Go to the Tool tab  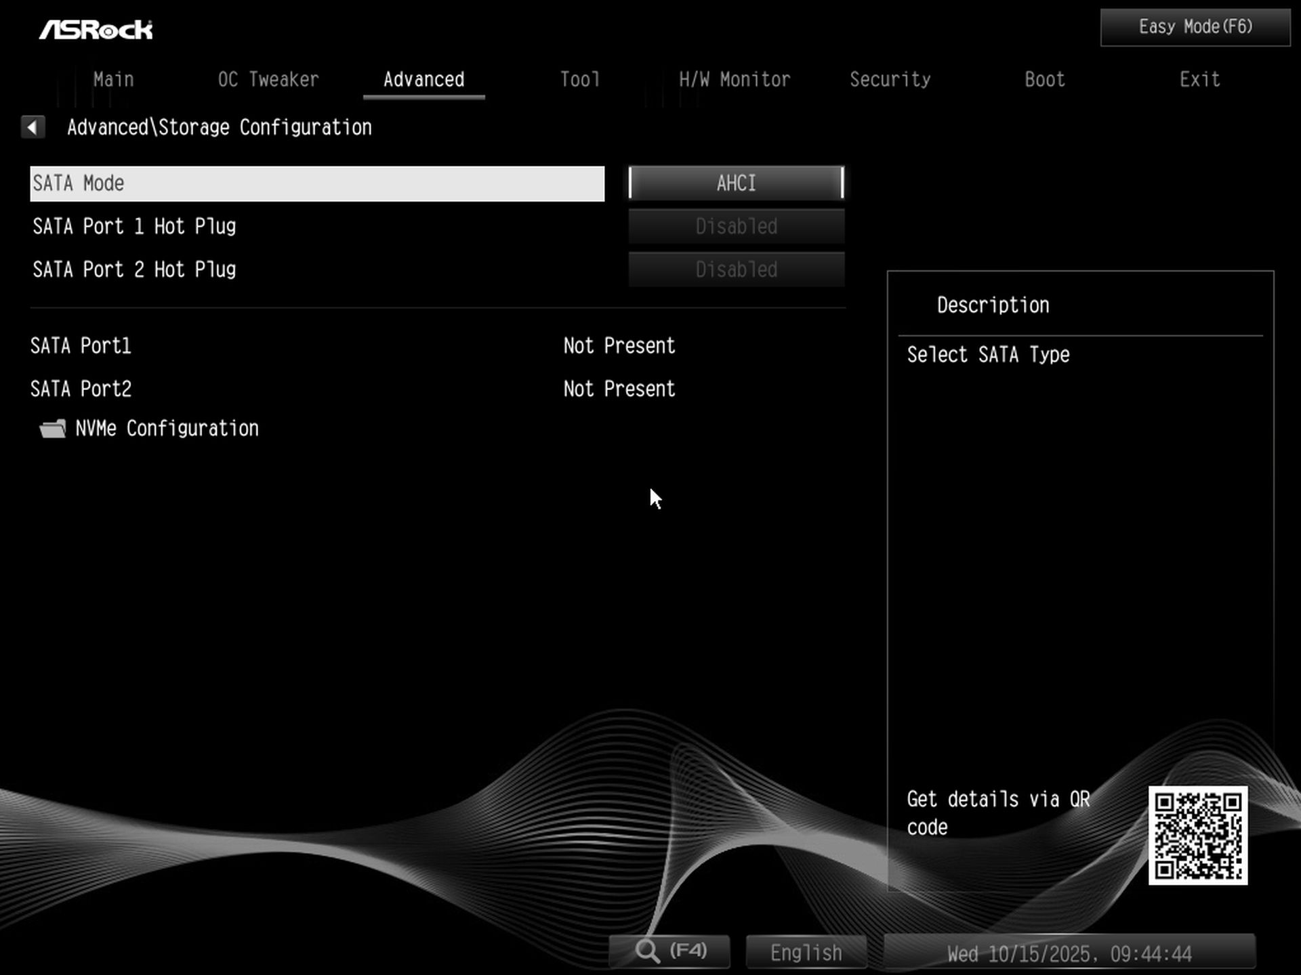[x=580, y=80]
